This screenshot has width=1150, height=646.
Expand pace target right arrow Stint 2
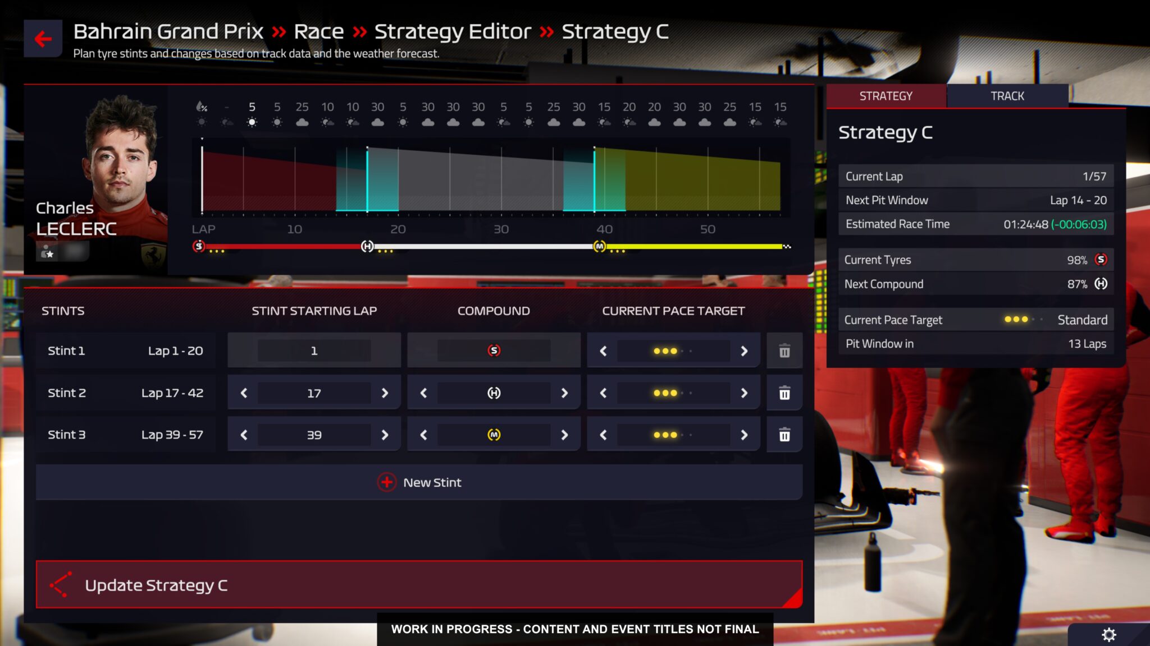tap(743, 392)
